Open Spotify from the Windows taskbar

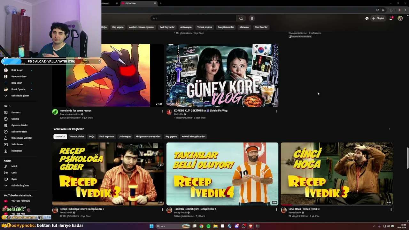pos(208,226)
